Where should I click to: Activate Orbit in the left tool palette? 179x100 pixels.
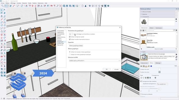pyautogui.click(x=2, y=56)
